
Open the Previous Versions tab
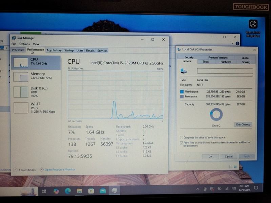[x=218, y=58]
